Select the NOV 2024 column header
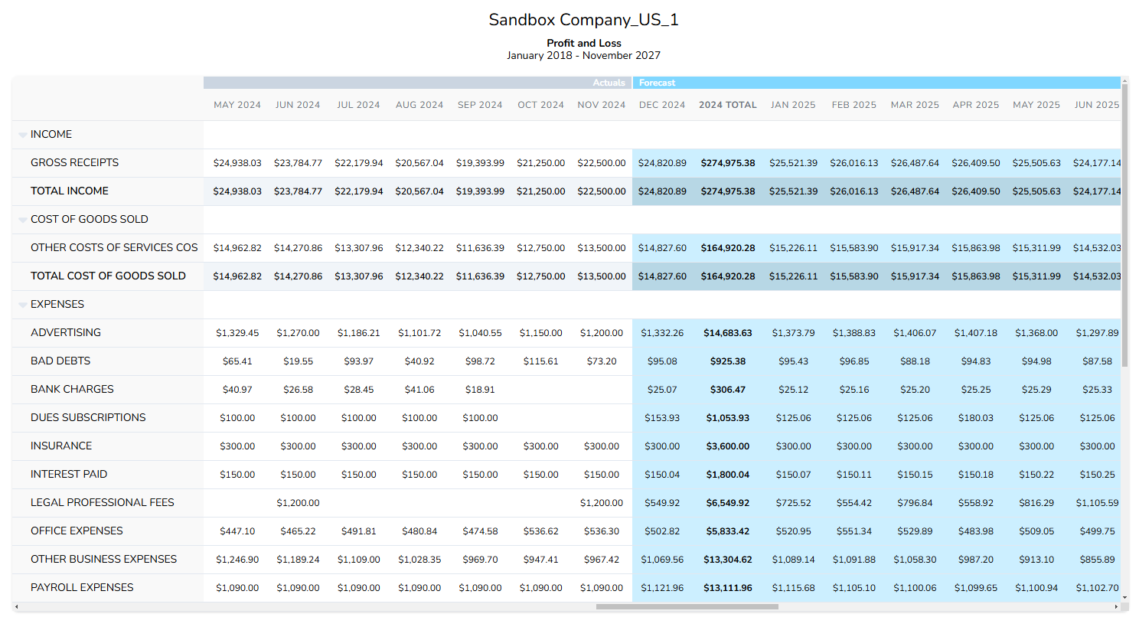This screenshot has width=1139, height=627. pos(602,105)
